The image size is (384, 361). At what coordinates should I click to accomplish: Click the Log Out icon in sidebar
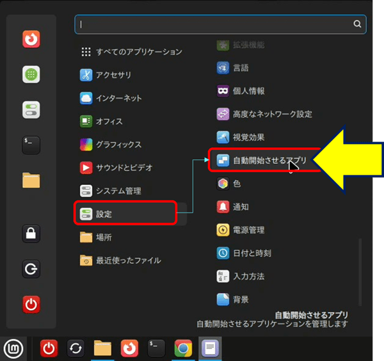pos(31,269)
